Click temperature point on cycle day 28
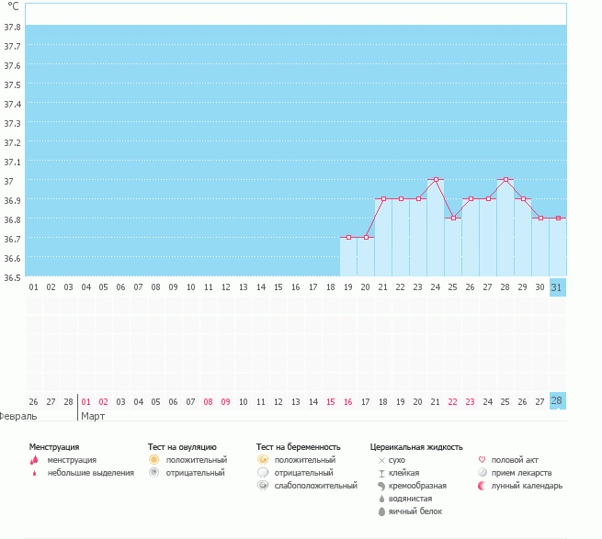The width and height of the screenshot is (602, 539). point(505,180)
